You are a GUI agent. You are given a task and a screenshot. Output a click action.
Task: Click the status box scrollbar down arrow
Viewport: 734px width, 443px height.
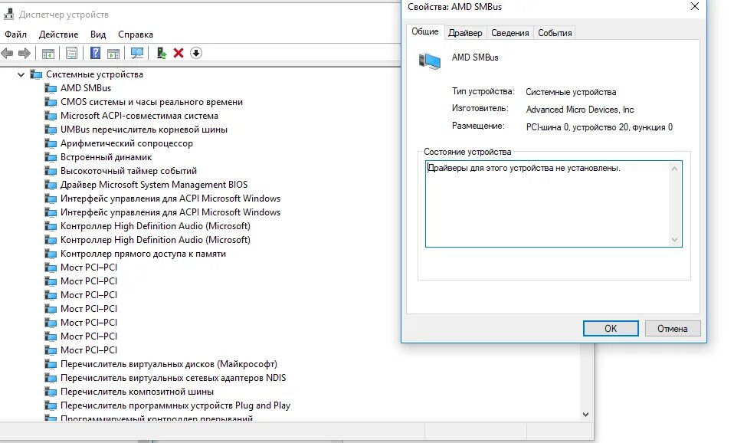point(674,240)
